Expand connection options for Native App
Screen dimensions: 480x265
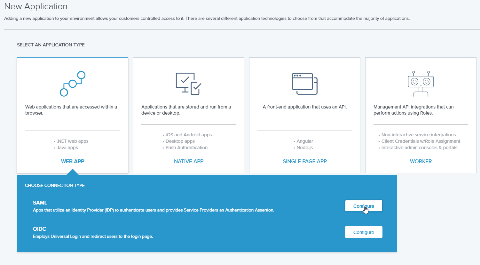pos(188,115)
